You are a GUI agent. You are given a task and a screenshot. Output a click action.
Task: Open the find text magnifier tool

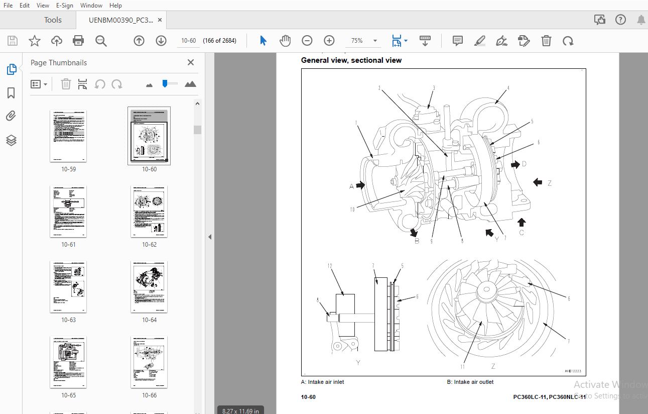pyautogui.click(x=101, y=41)
